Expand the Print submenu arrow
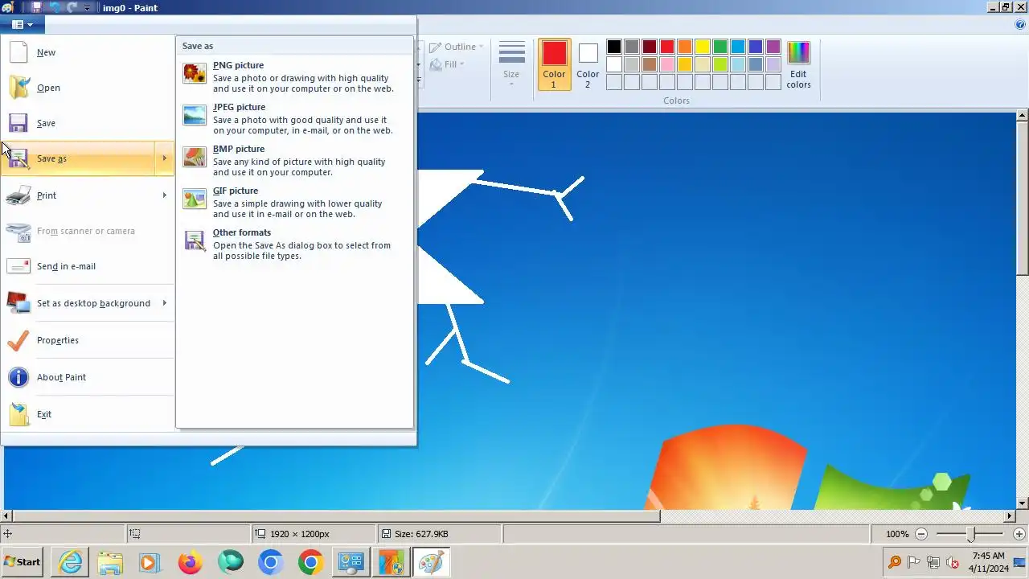 click(165, 195)
